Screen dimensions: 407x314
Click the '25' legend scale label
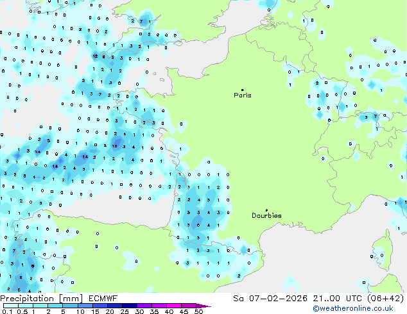[125, 311]
